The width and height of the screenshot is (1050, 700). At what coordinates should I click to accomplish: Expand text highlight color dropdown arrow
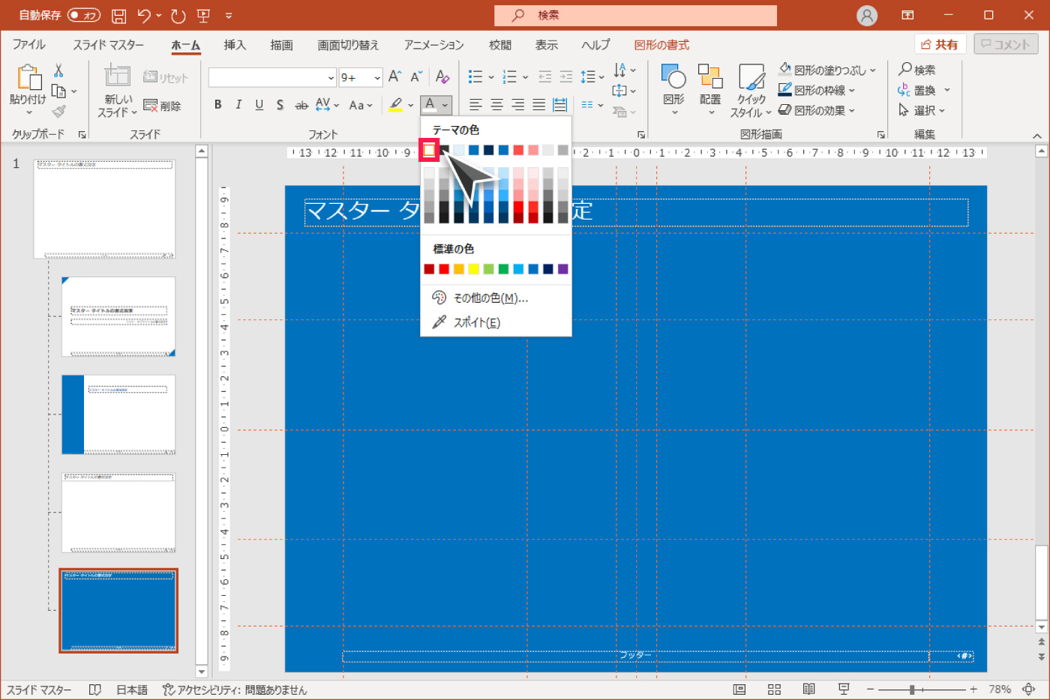pos(411,105)
